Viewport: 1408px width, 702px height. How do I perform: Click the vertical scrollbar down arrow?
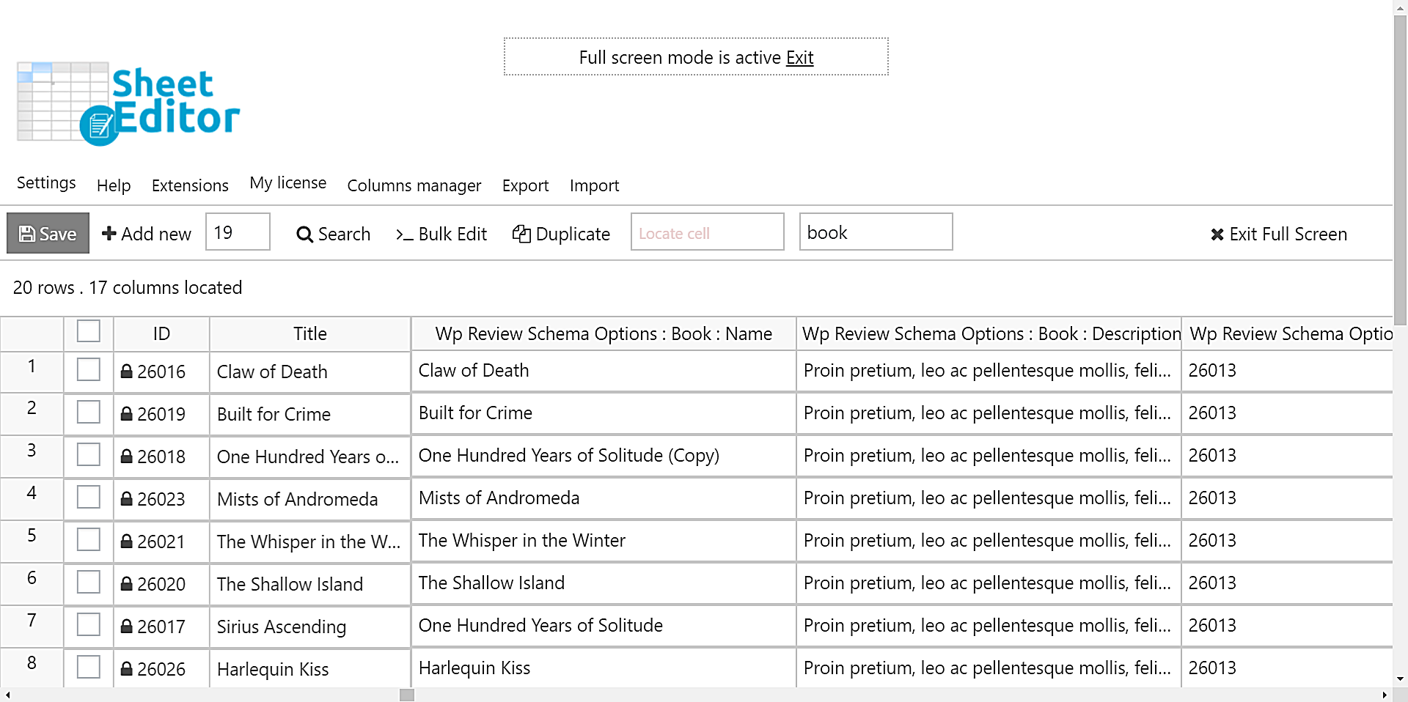(x=1400, y=679)
